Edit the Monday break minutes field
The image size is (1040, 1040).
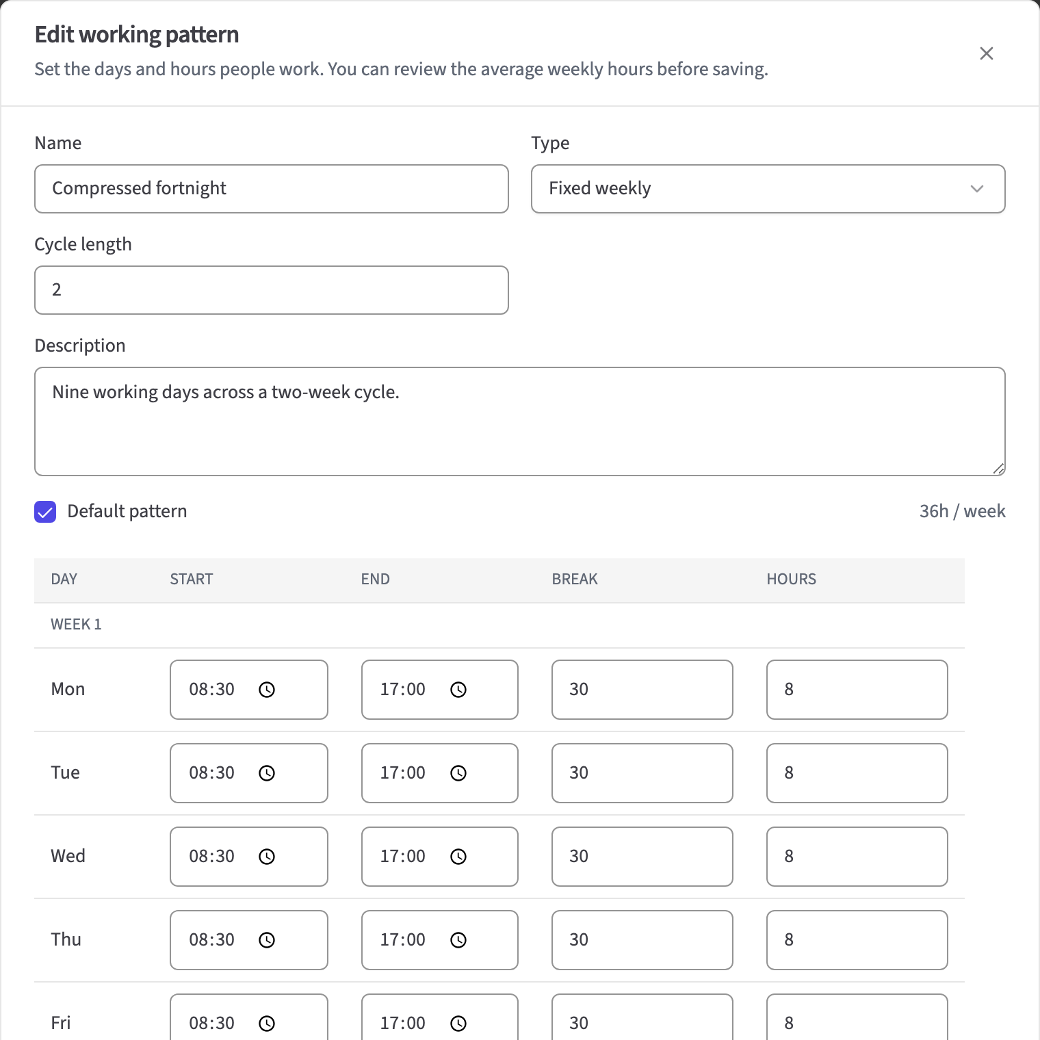point(642,690)
